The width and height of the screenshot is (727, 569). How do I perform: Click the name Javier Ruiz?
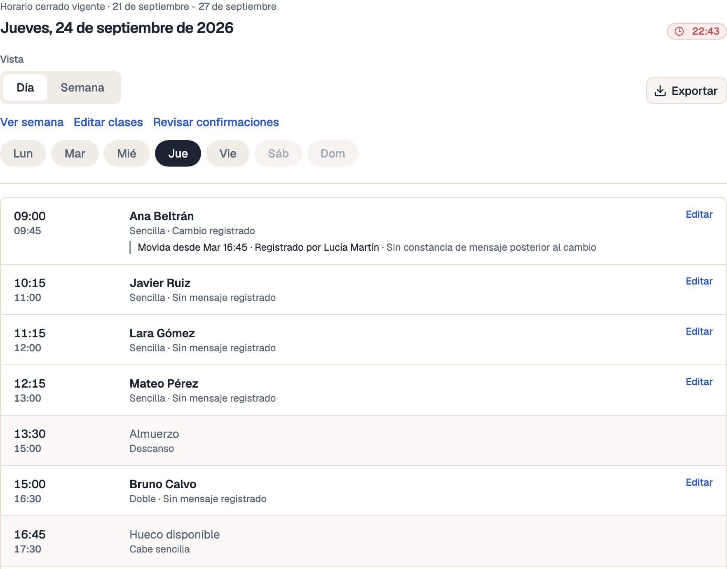click(160, 283)
